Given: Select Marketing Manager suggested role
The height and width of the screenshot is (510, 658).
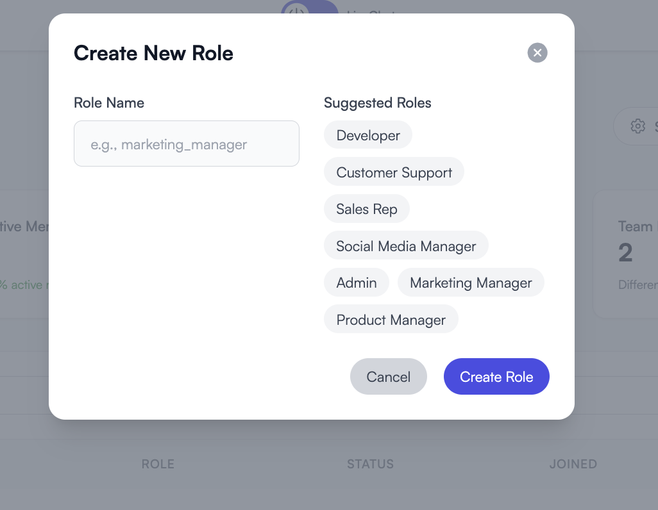Looking at the screenshot, I should coord(471,283).
